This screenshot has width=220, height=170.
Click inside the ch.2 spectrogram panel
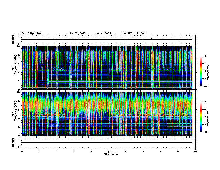pyautogui.click(x=107, y=114)
